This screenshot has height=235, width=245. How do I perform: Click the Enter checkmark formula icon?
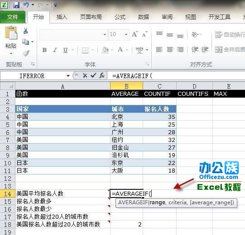click(x=93, y=75)
